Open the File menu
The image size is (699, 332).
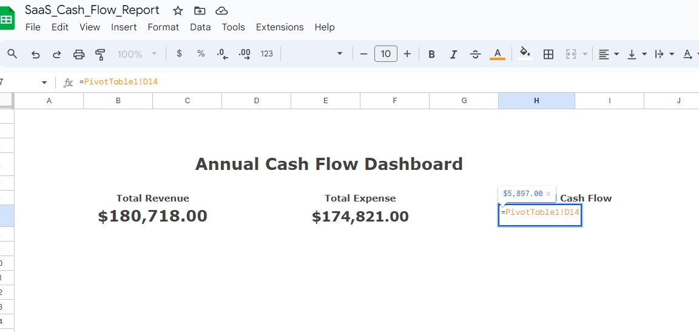click(33, 27)
